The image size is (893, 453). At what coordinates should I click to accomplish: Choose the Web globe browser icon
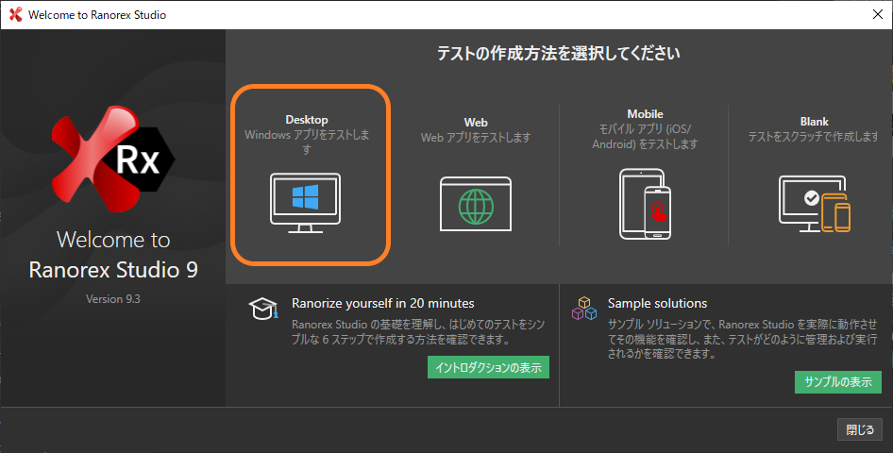pos(476,204)
